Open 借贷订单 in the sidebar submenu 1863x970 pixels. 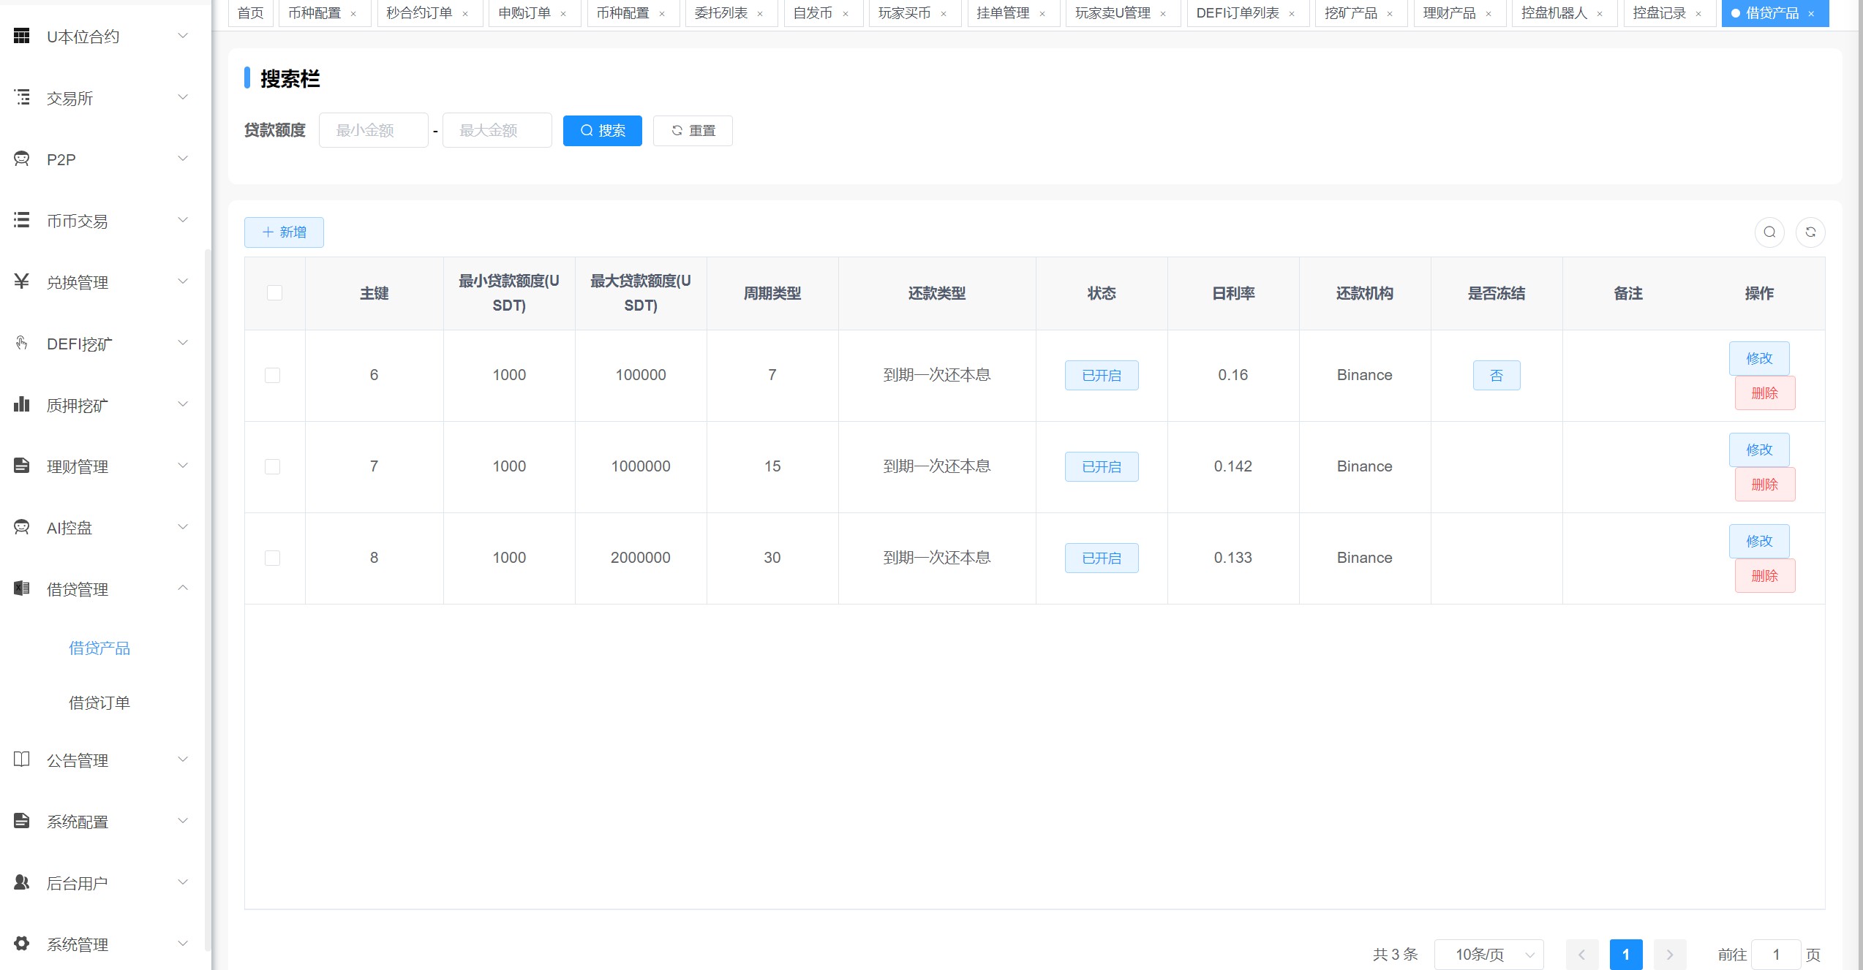(99, 703)
